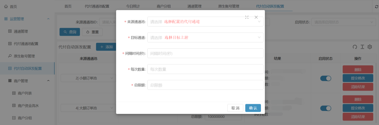Open the 启用状态 filter dropdown
The width and height of the screenshot is (379, 125).
(x=344, y=22)
